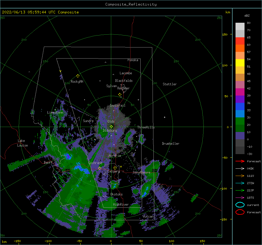
Task: Select the purple 36-39 dBZ swatch
Action: click(240, 99)
